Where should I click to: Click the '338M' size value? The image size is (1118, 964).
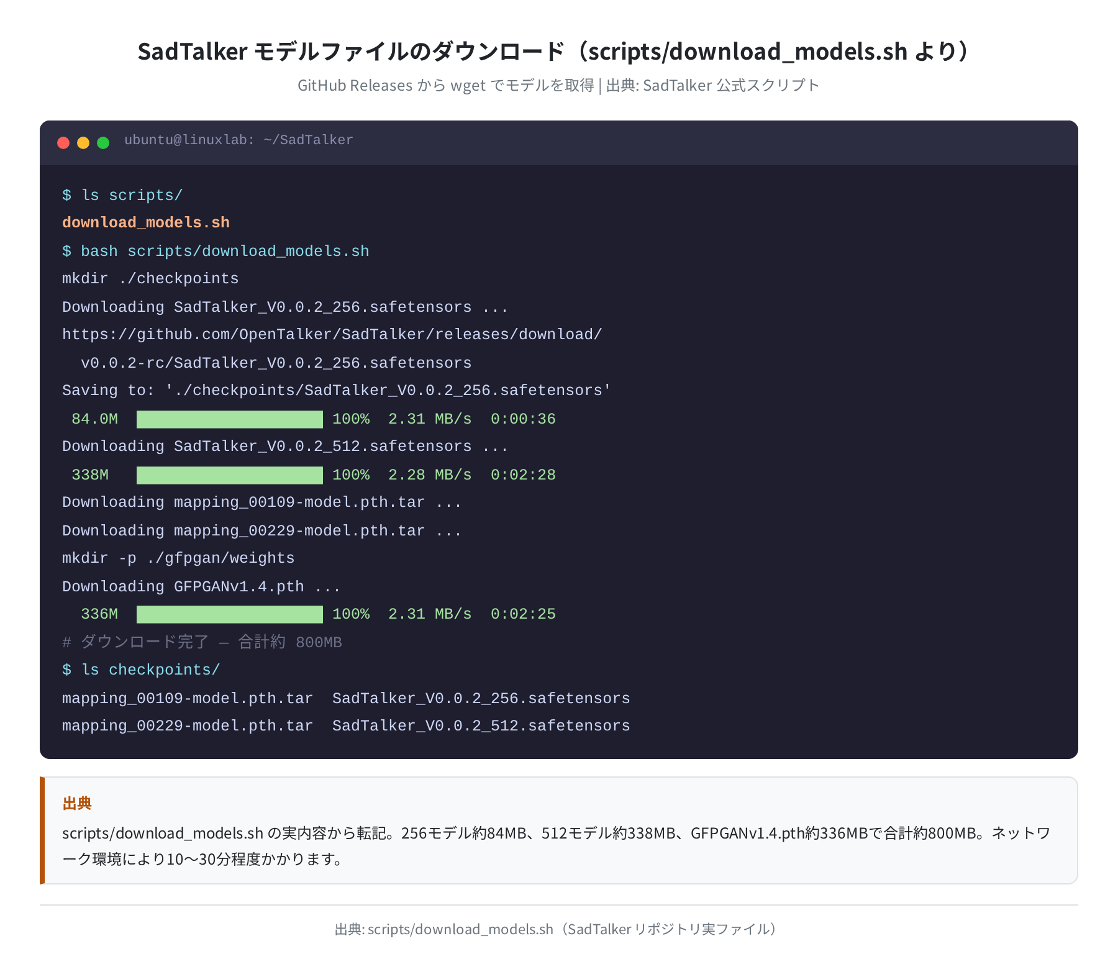90,475
